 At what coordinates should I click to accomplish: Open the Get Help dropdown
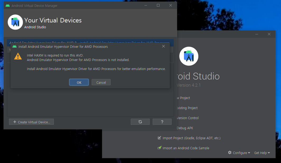262,153
